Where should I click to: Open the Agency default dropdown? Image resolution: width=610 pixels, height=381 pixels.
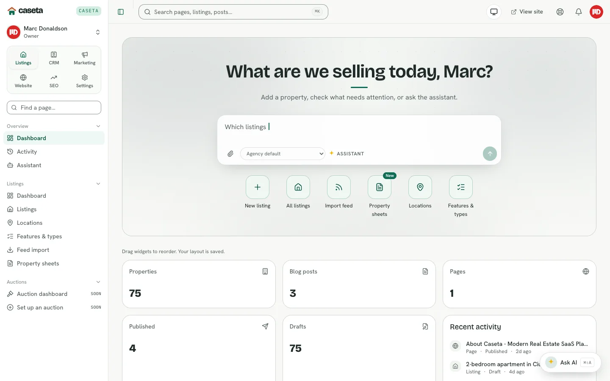283,154
